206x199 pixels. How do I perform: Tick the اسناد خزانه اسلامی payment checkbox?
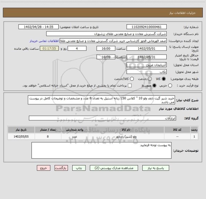pyautogui.click(x=130, y=86)
